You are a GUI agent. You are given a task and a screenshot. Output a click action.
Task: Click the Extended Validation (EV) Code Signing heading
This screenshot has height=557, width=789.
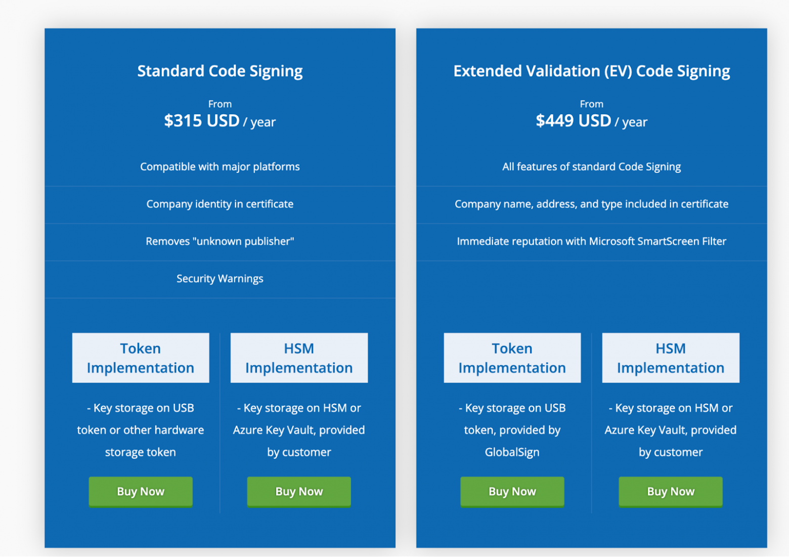[591, 71]
